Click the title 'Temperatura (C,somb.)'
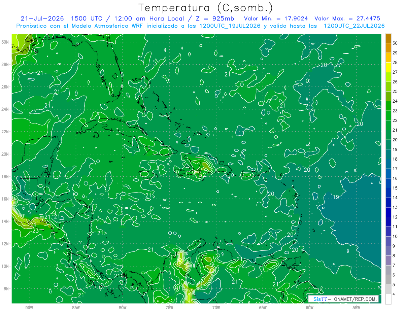Viewport: 404px width, 312px height. click(206, 8)
